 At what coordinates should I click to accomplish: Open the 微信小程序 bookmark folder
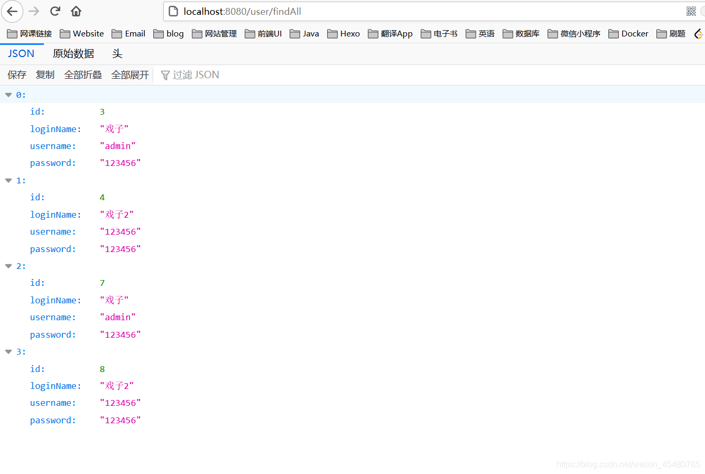click(574, 33)
